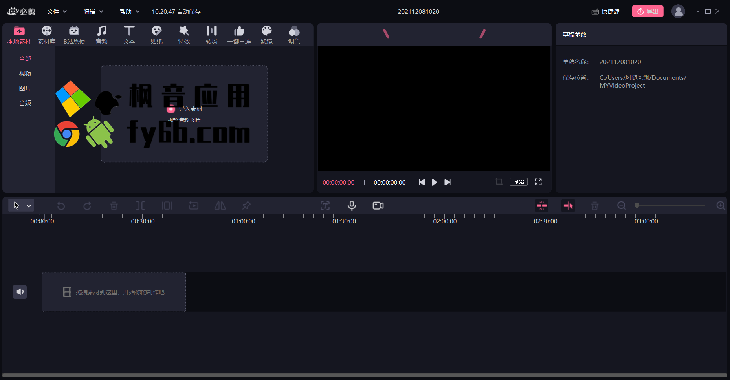Open the 本地素材 local material tab
Image resolution: width=730 pixels, height=380 pixels.
(19, 35)
